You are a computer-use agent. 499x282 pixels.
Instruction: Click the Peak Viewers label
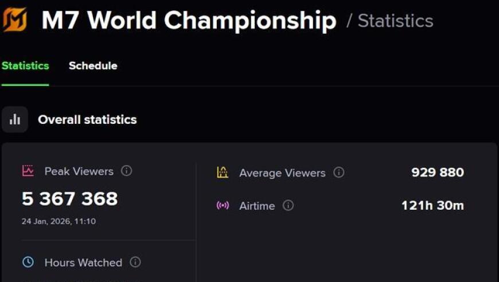pos(79,171)
